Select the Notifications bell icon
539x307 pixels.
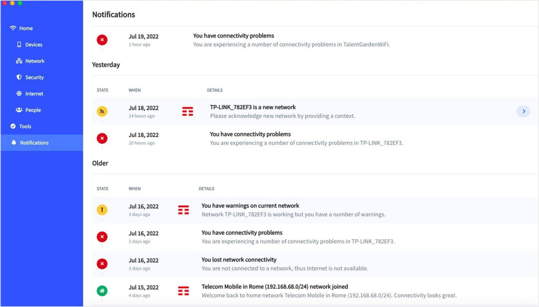14,142
